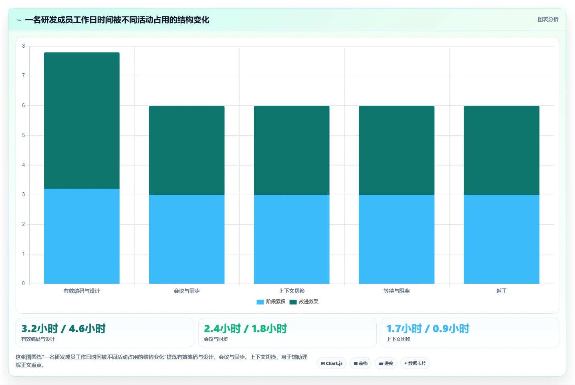Click the y-axis tick label 0
The image size is (575, 385).
click(23, 284)
